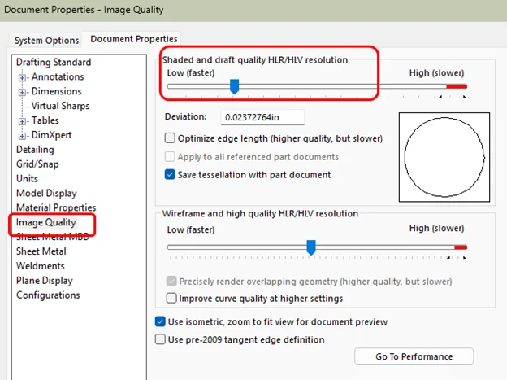Viewport: 507px width, 380px height.
Task: Expand the Dimensions tree node
Action: tap(23, 92)
